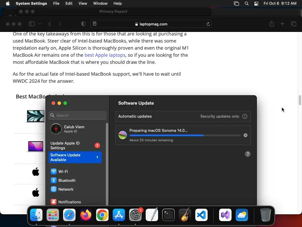Launch Visual Studio from the Dock
Screen dimensions: 302x227
[225, 215]
